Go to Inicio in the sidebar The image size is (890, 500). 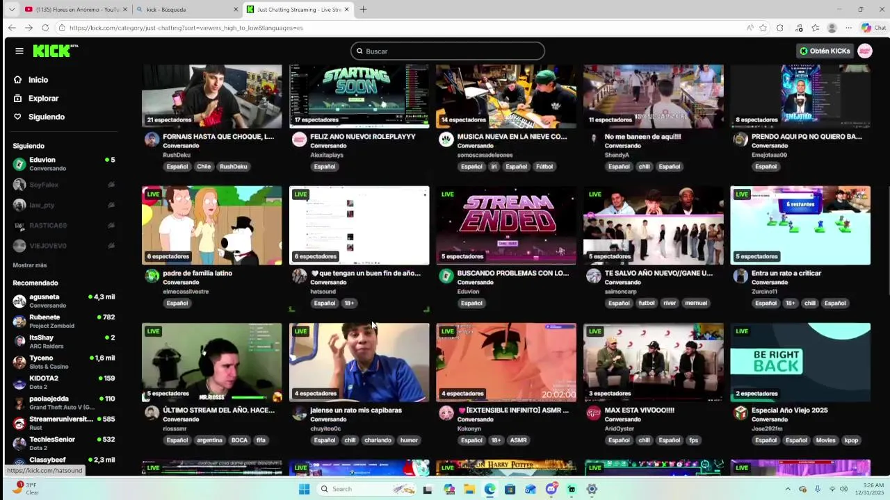tap(38, 80)
